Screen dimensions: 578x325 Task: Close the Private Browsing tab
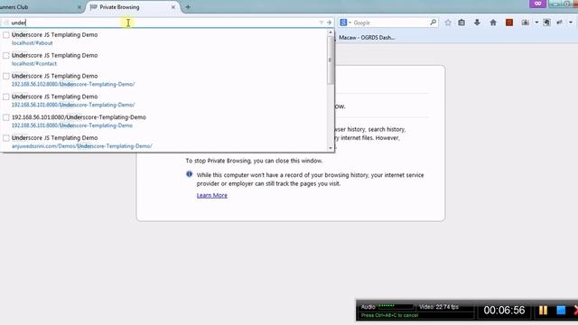point(172,7)
